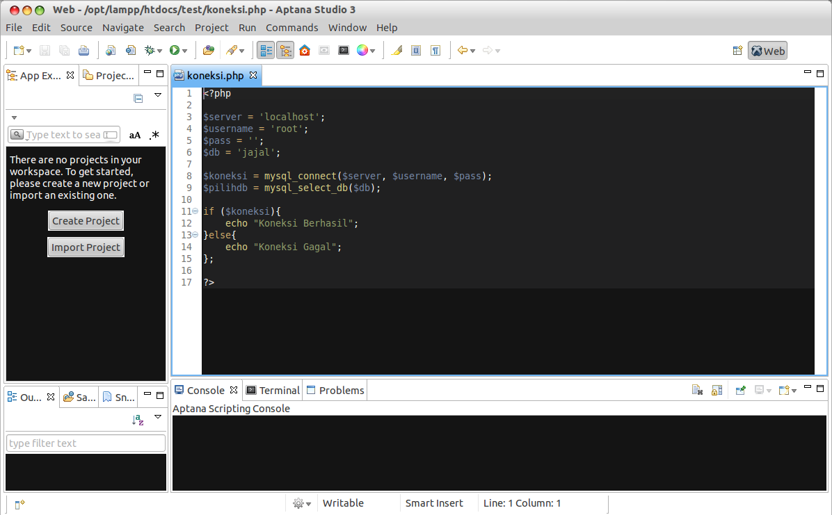Click the Debug bug icon

150,50
